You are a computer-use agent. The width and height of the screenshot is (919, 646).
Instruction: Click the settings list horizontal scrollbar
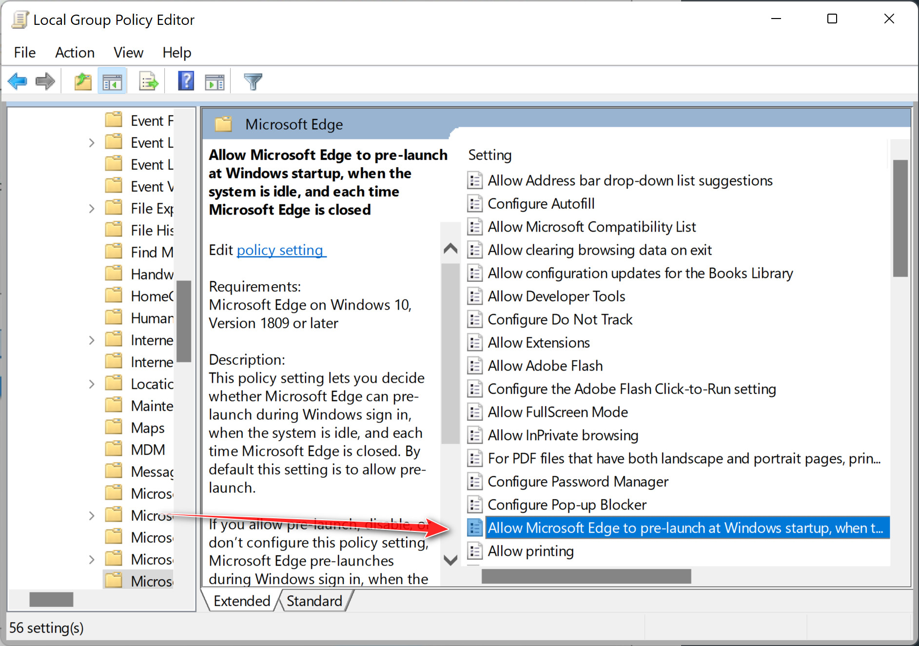(586, 576)
